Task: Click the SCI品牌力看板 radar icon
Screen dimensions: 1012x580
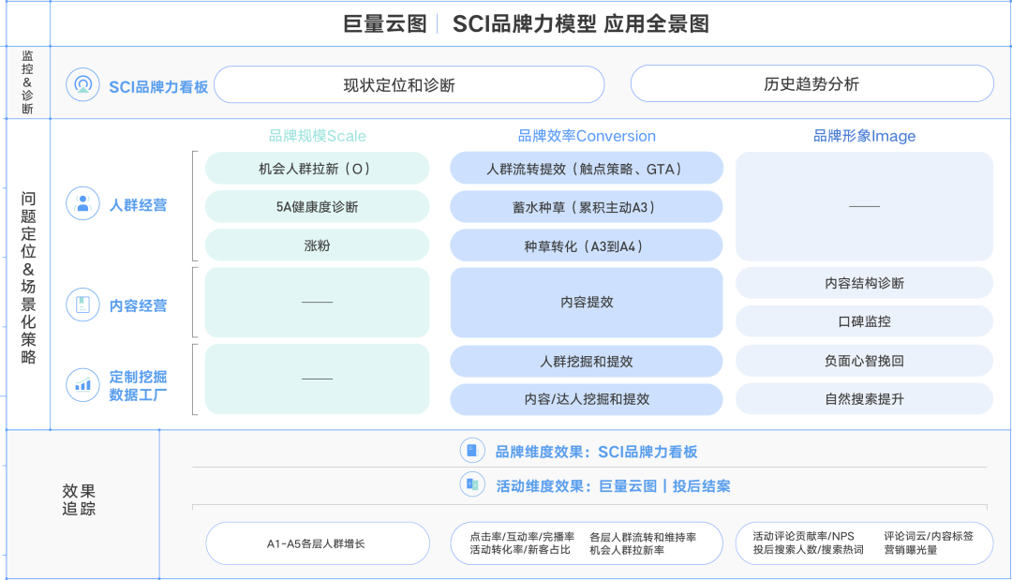Action: 82,84
